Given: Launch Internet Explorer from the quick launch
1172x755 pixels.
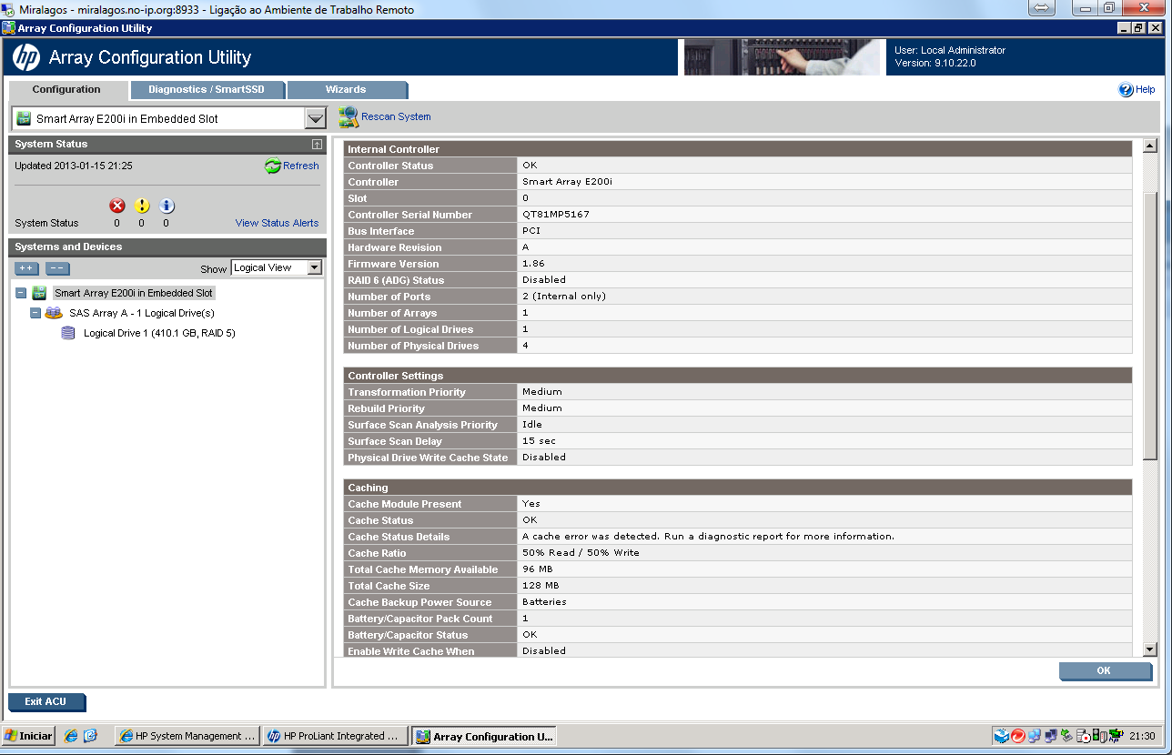Looking at the screenshot, I should [x=71, y=736].
